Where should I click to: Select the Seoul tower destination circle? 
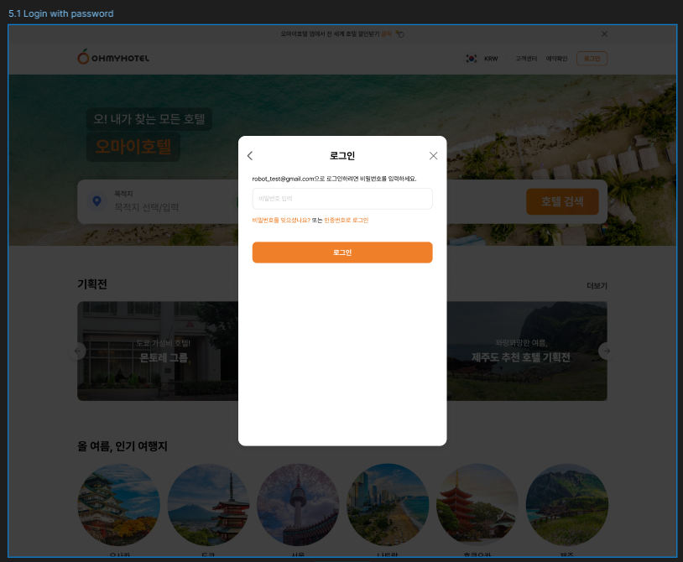click(298, 505)
